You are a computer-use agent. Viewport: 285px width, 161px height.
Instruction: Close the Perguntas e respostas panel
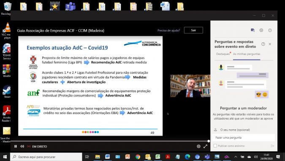270,44
